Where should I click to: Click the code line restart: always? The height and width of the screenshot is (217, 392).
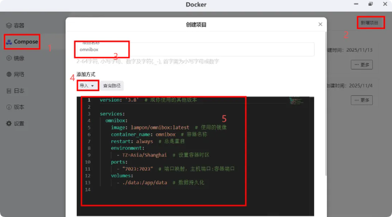point(148,142)
